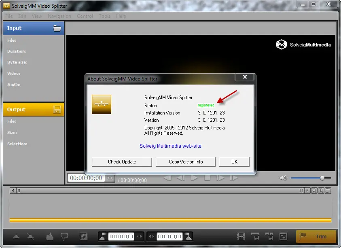Zoom out the timeline

point(314,191)
